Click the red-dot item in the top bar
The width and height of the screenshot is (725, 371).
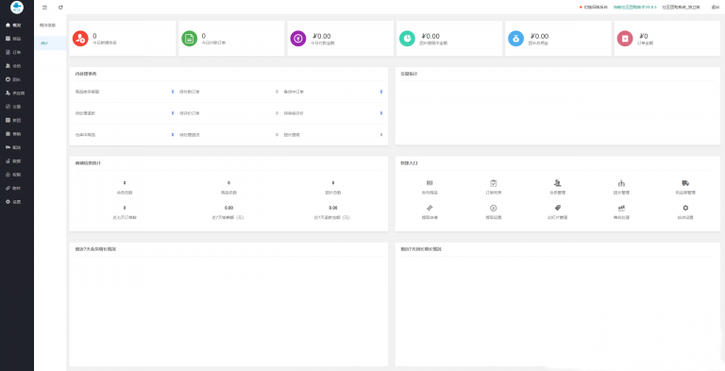click(x=594, y=8)
